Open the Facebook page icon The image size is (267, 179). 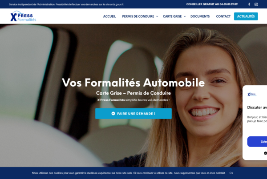pos(249,4)
